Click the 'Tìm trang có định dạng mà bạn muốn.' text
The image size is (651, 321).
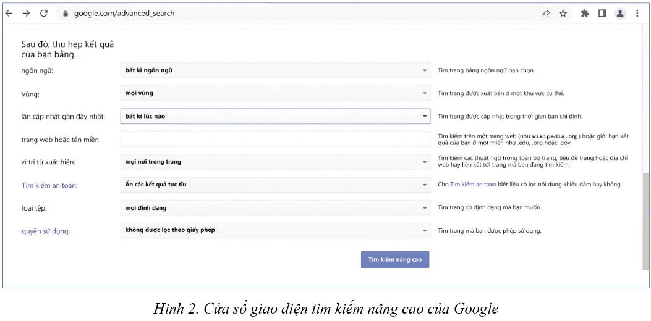490,207
